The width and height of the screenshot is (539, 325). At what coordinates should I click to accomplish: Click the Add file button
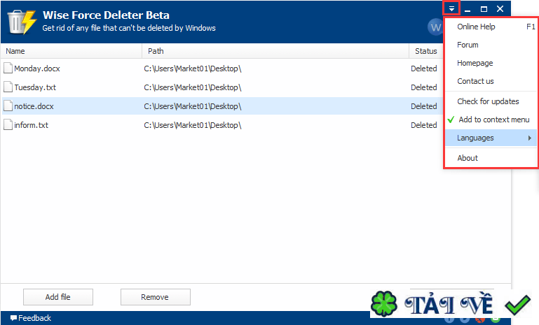58,297
